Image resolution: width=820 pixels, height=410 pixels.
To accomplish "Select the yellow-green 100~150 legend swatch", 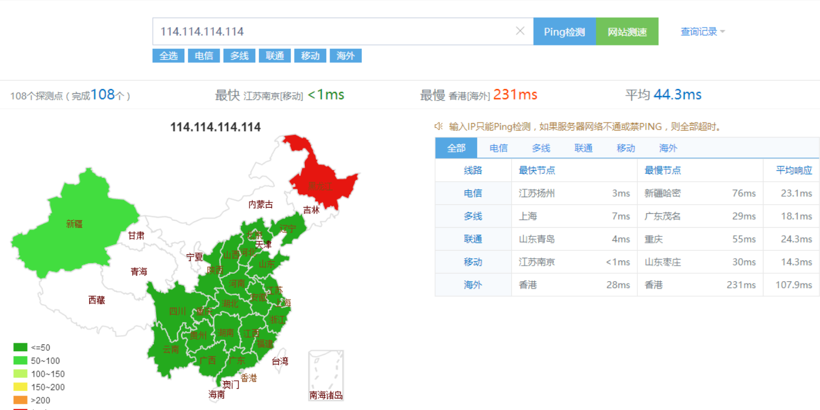I will pyautogui.click(x=20, y=374).
